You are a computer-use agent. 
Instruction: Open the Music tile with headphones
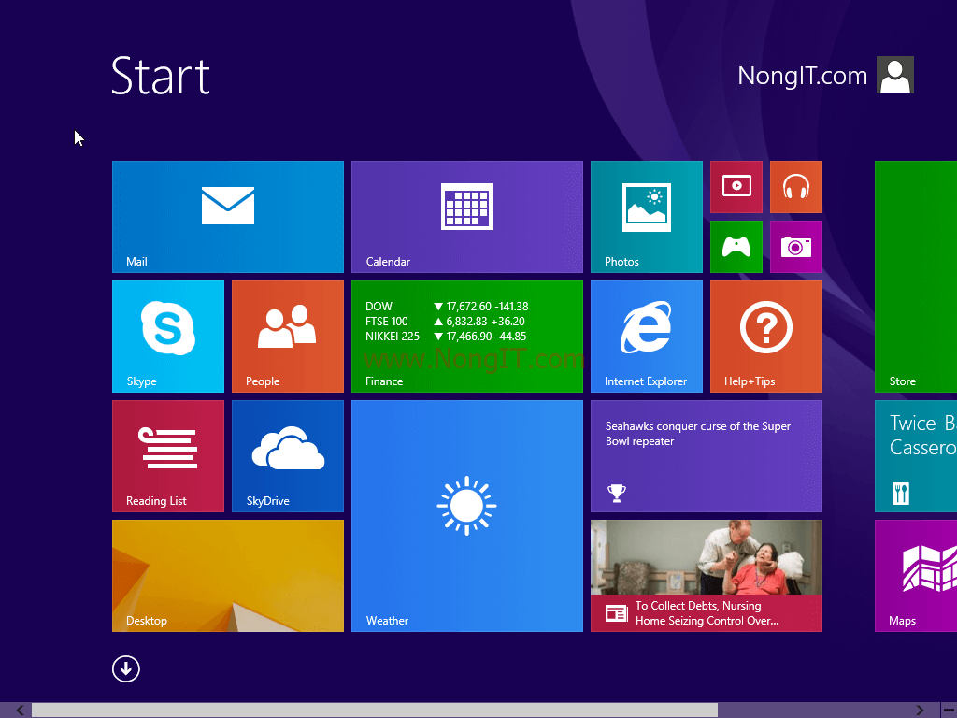point(796,187)
